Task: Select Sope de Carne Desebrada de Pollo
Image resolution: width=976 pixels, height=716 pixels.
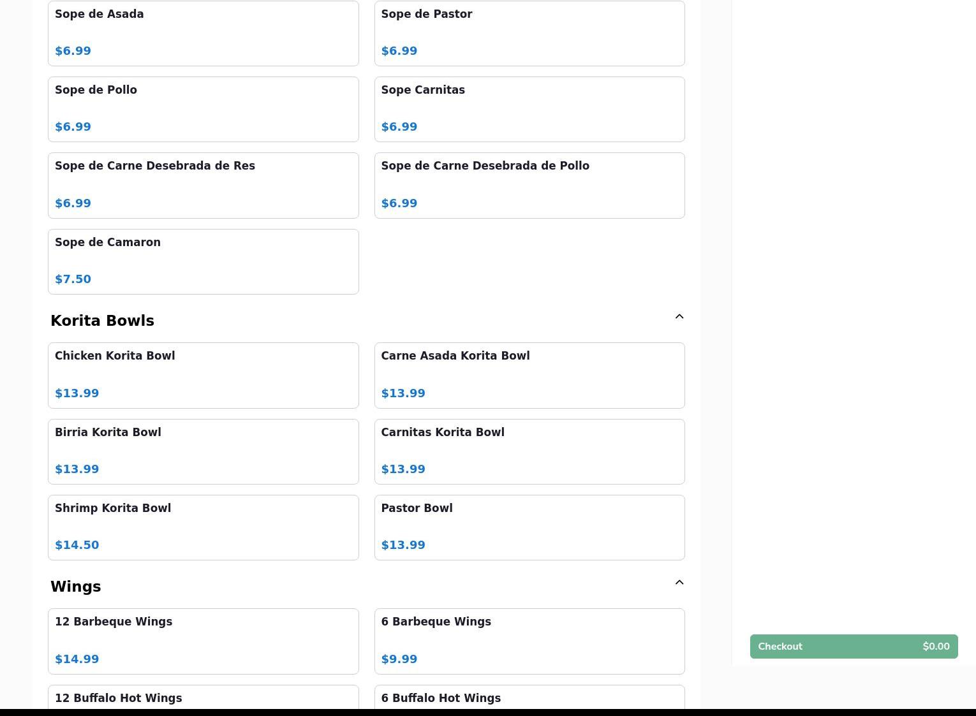Action: click(x=529, y=186)
